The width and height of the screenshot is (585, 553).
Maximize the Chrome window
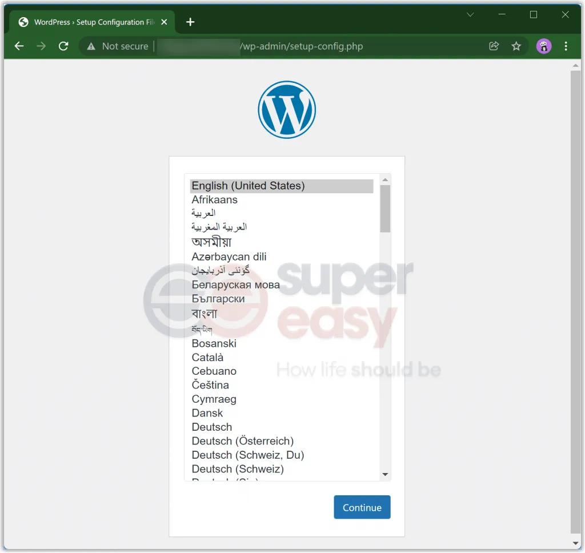[534, 14]
